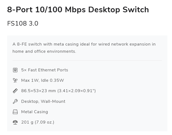The width and height of the screenshot is (172, 135).
Task: Click the casing material icon
Action: click(15, 112)
